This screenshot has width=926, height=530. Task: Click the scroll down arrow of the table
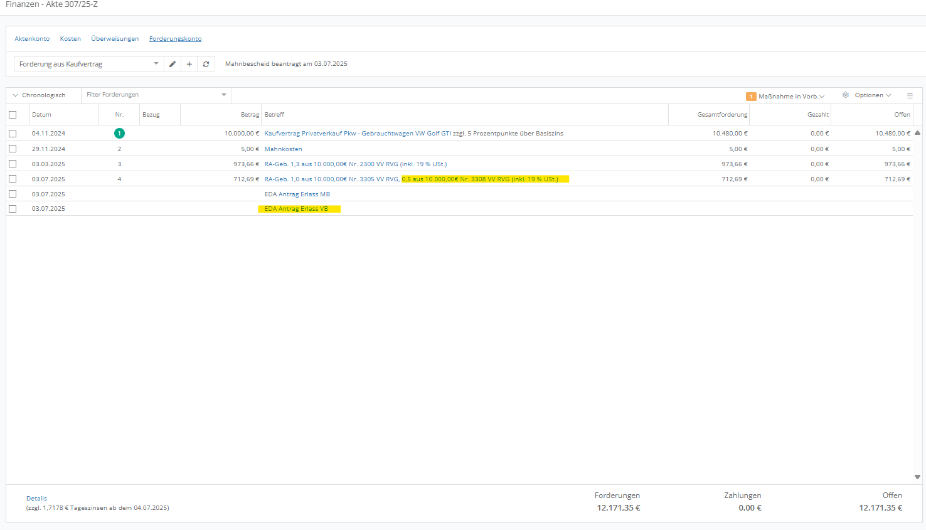point(917,477)
